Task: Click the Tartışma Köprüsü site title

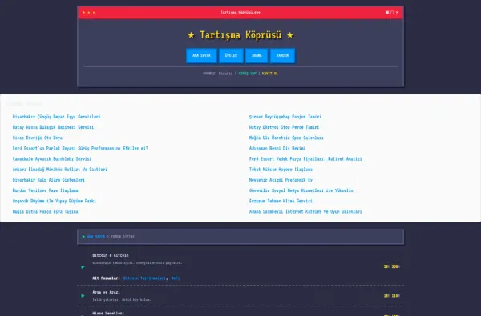Action: coord(240,35)
